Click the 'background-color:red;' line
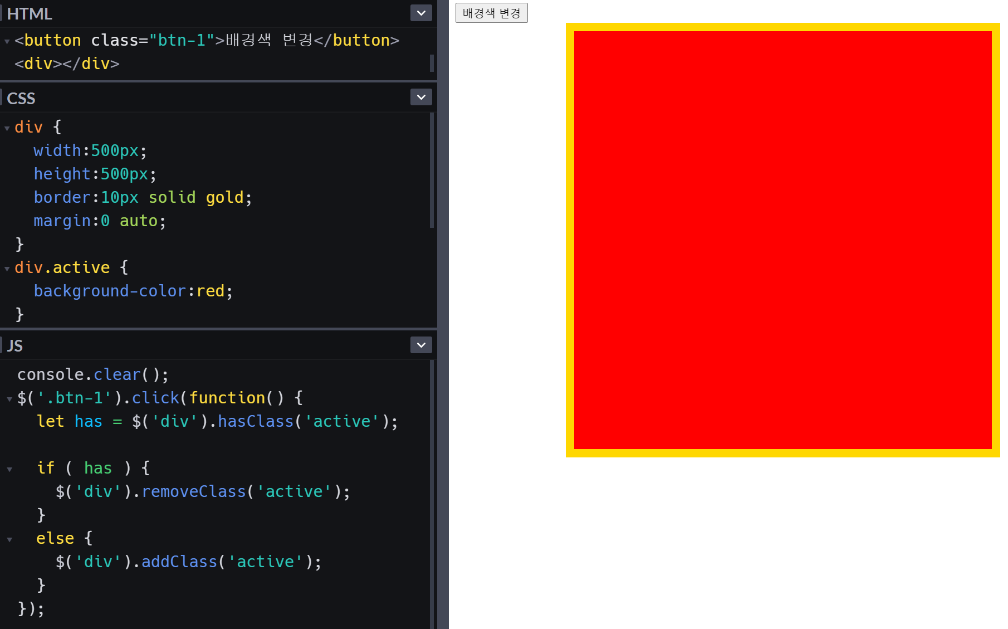Image resolution: width=1008 pixels, height=629 pixels. 133,291
